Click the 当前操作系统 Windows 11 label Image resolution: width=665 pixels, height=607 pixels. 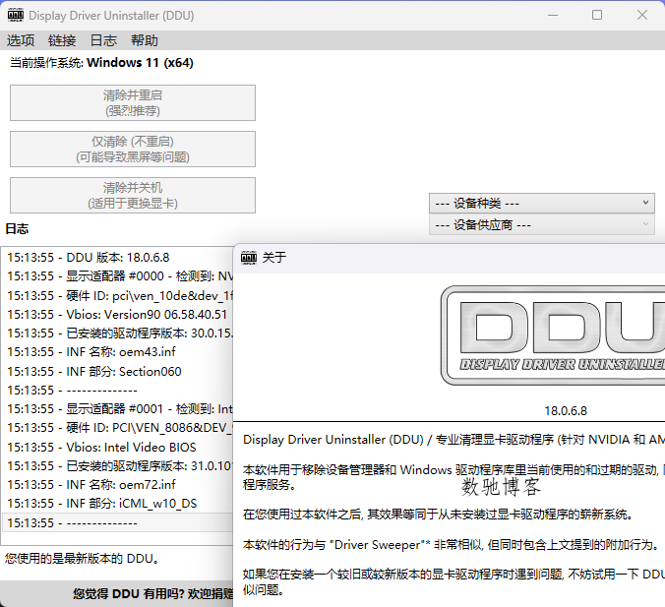[x=101, y=63]
